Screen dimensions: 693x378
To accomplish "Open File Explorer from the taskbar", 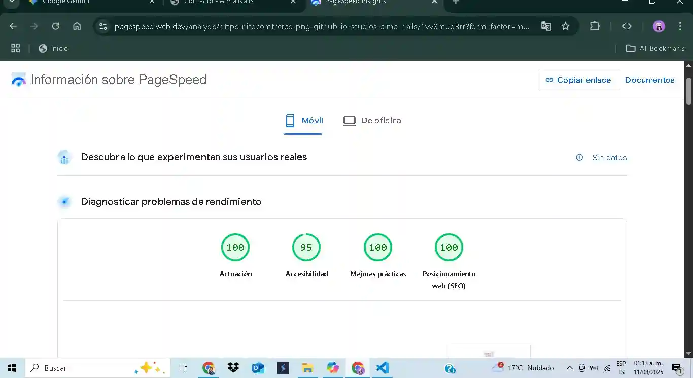I will [307, 368].
